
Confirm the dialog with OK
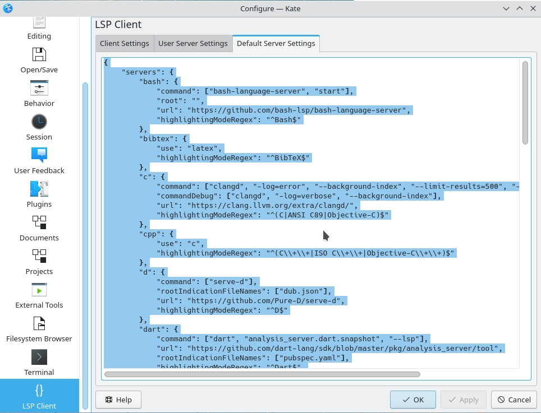tap(413, 400)
